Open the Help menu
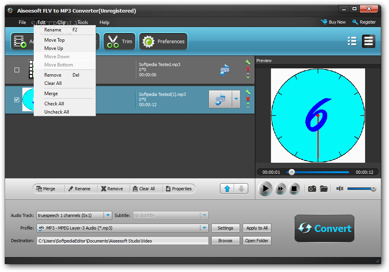 click(104, 22)
